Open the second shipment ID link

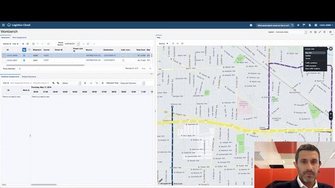click(x=12, y=61)
